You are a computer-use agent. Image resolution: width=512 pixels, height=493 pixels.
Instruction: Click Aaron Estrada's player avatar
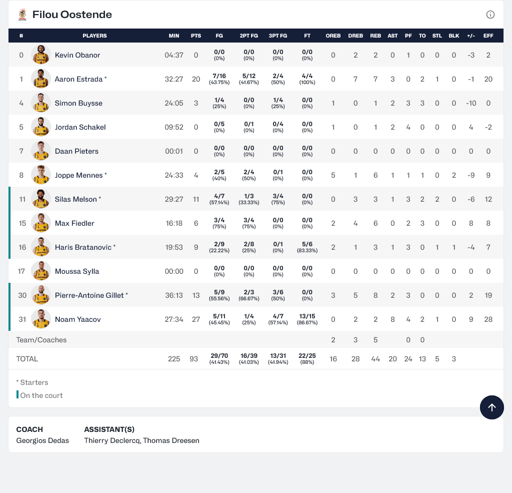click(x=41, y=79)
